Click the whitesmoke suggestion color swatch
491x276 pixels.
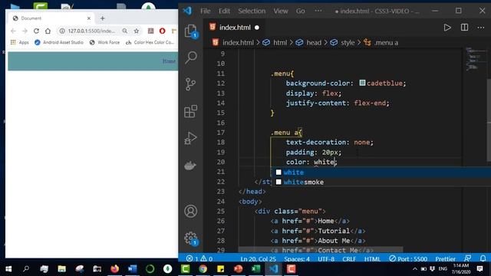(278, 182)
